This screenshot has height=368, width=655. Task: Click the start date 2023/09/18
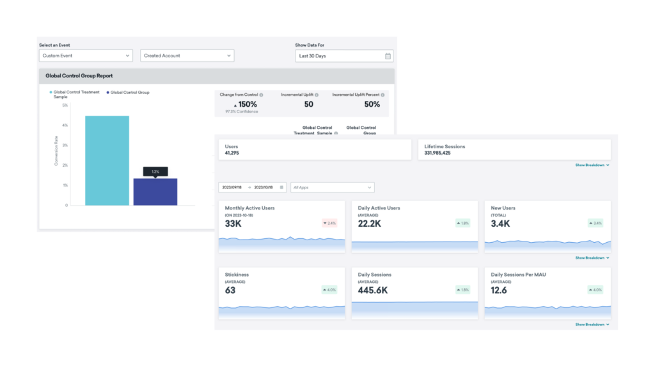(232, 187)
